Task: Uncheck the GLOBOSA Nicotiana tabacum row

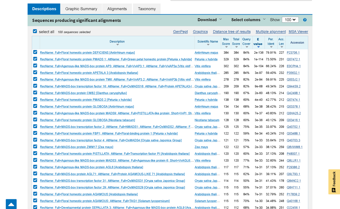Action: [x=35, y=120]
